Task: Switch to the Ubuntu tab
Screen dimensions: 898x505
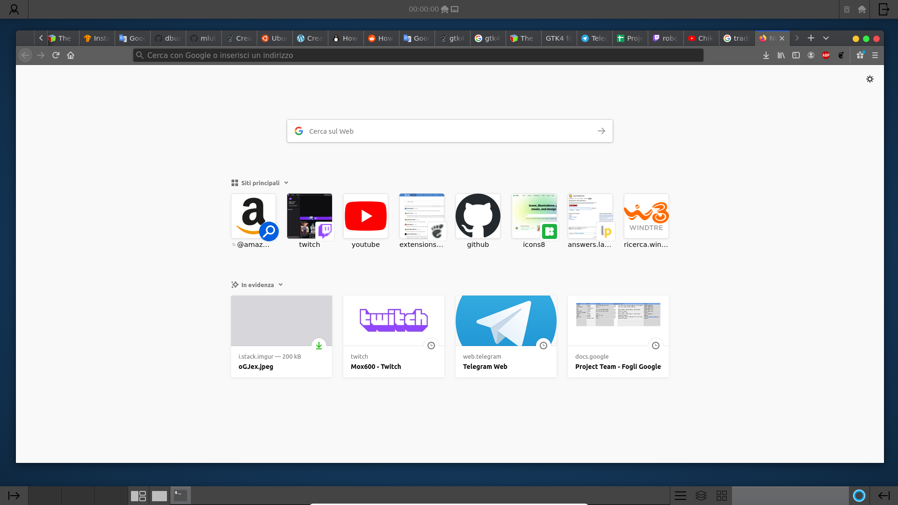Action: pyautogui.click(x=275, y=38)
